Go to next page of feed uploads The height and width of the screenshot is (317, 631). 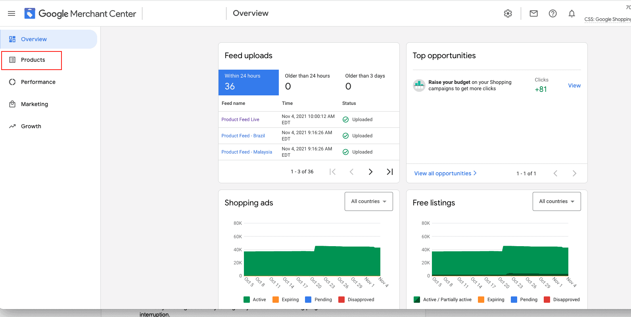[370, 172]
